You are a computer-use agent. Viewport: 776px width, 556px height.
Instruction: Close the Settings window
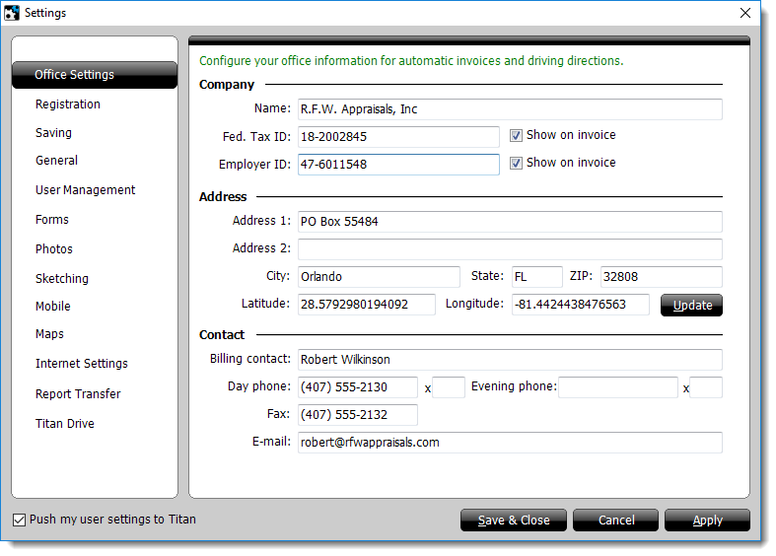(x=745, y=13)
